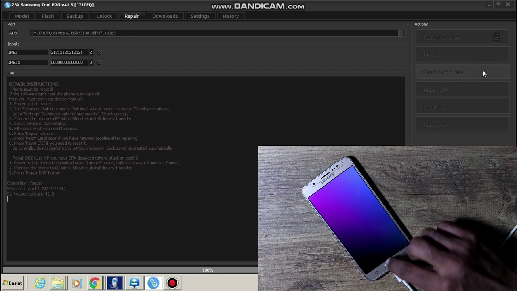Launch Internet Explorer from the taskbar

40,283
